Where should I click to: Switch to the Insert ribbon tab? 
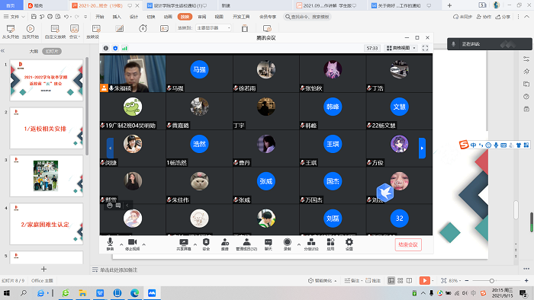[x=117, y=17]
